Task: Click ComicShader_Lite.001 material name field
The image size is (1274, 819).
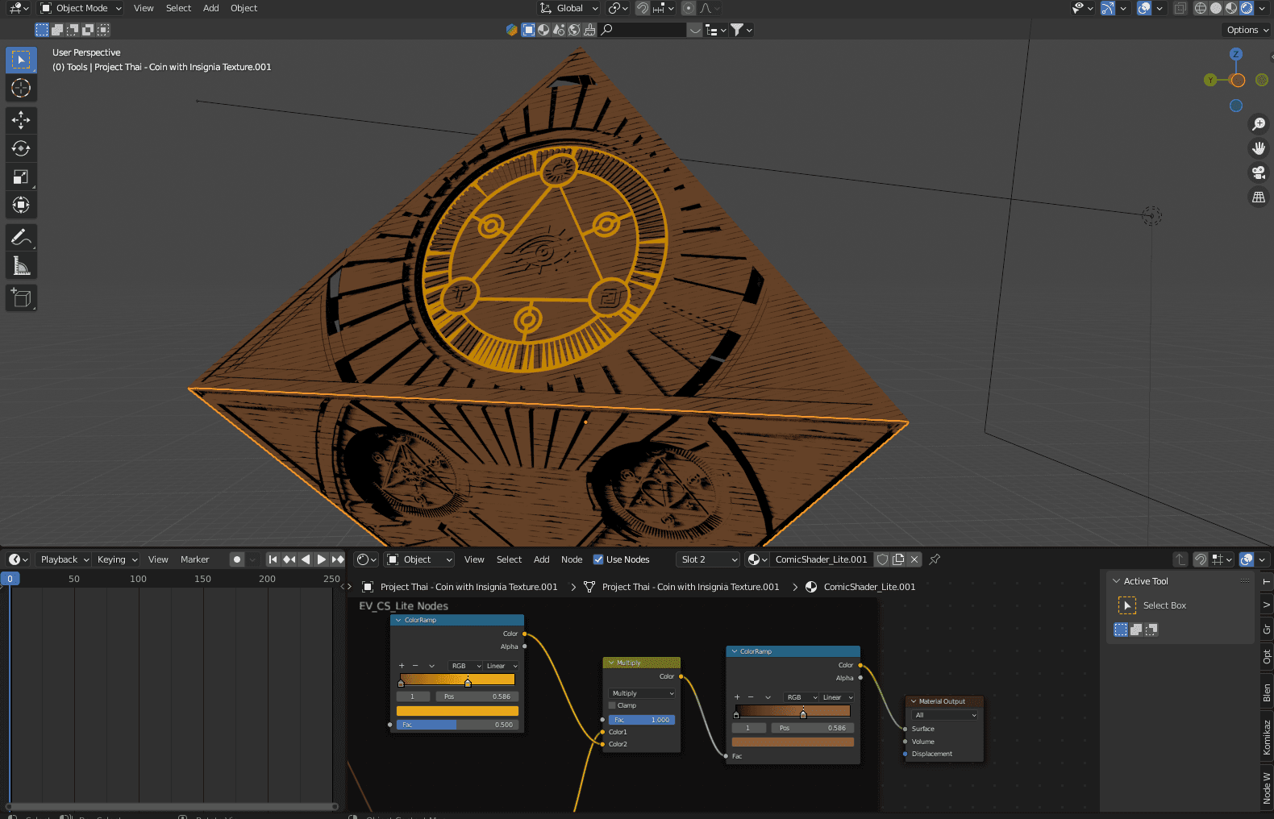Action: [821, 559]
